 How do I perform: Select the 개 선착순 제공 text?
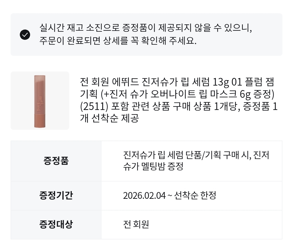tap(110, 119)
